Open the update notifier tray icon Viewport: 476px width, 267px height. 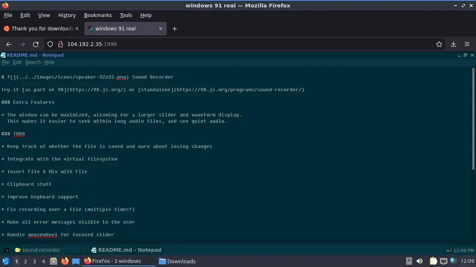[453, 261]
